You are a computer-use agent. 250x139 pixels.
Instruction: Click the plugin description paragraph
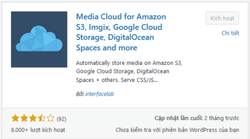(x=129, y=71)
